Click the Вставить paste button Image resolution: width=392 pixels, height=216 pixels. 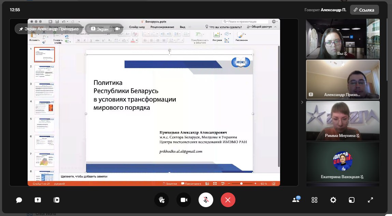click(34, 36)
